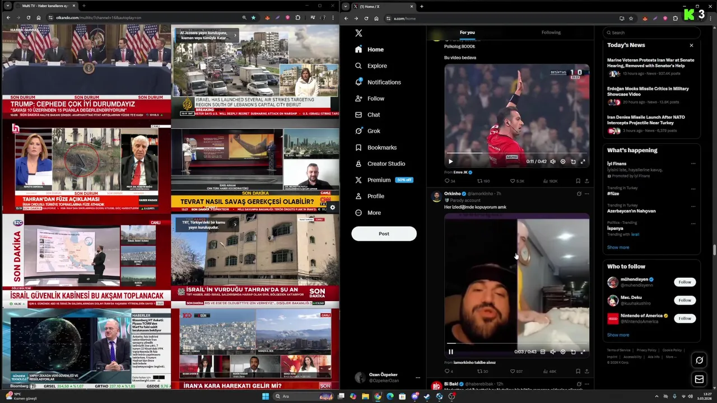Toggle captions on the Orkinho video
This screenshot has height=403, width=717.
[x=542, y=352]
